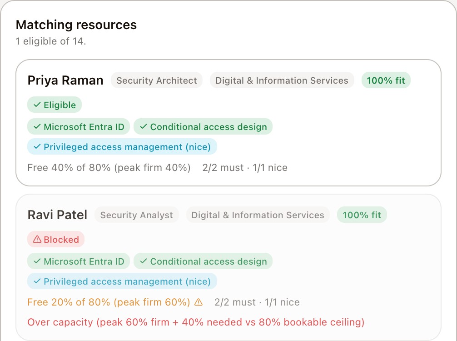Click Ravi Patel's Privileged access management chip

click(x=122, y=281)
